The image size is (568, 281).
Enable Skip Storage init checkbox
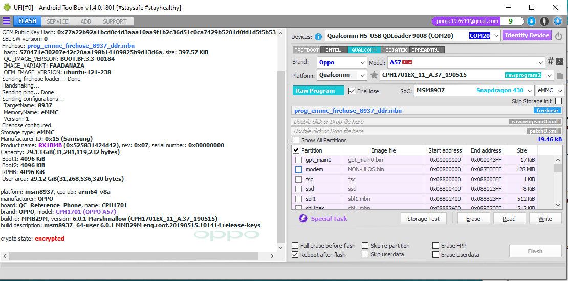point(559,101)
